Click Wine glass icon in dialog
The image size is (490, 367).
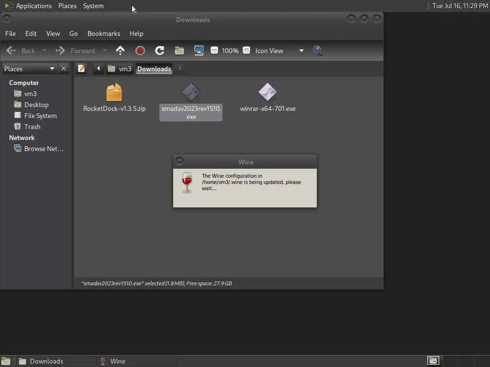[187, 183]
